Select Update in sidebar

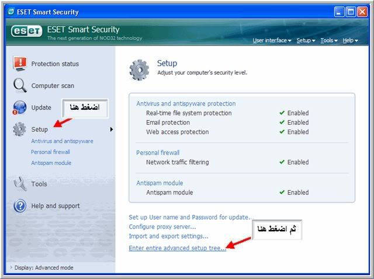tap(41, 108)
